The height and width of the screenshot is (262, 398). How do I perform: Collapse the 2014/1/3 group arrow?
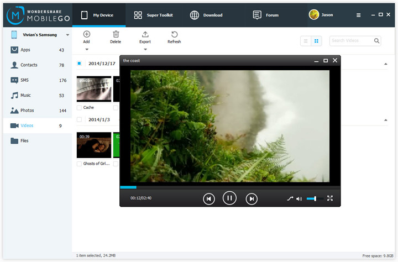[x=386, y=120]
